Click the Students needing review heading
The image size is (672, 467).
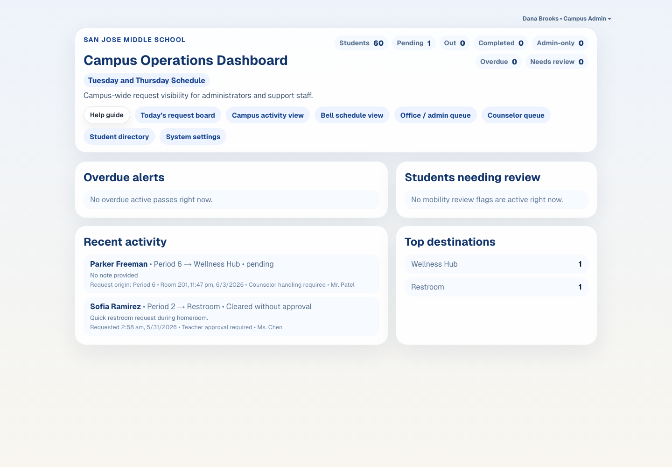(x=472, y=177)
